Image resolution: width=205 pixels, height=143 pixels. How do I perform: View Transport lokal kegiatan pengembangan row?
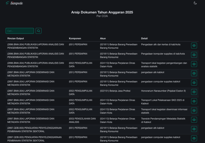click(194, 64)
